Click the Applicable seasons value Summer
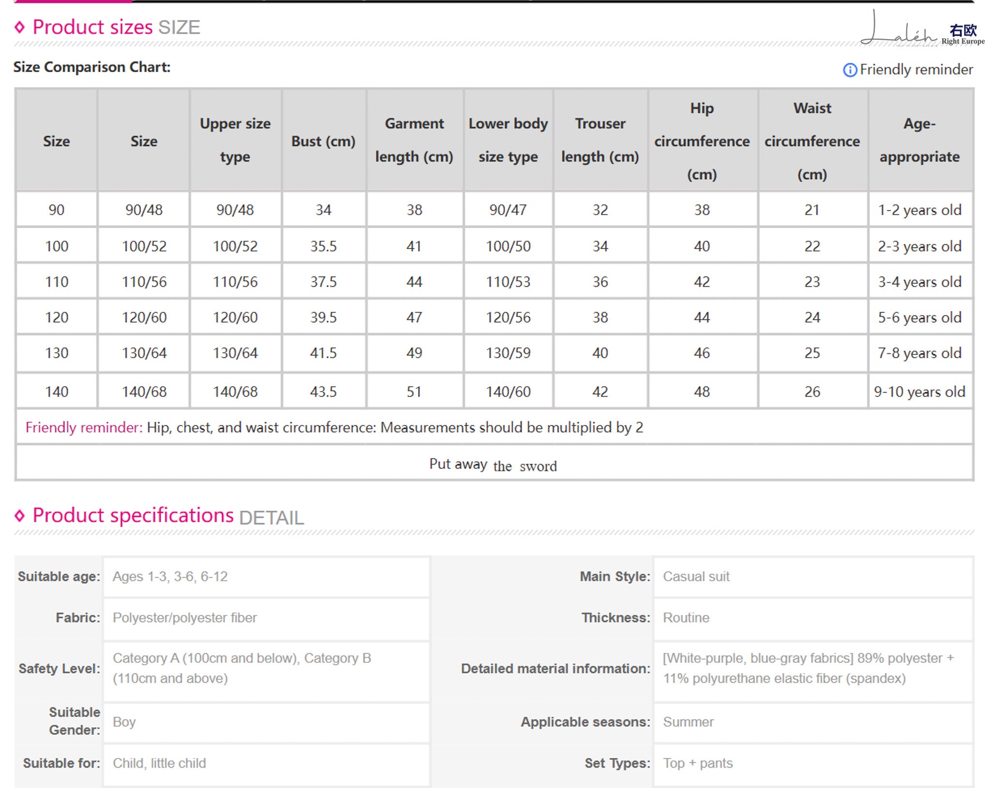This screenshot has width=991, height=788. 688,722
